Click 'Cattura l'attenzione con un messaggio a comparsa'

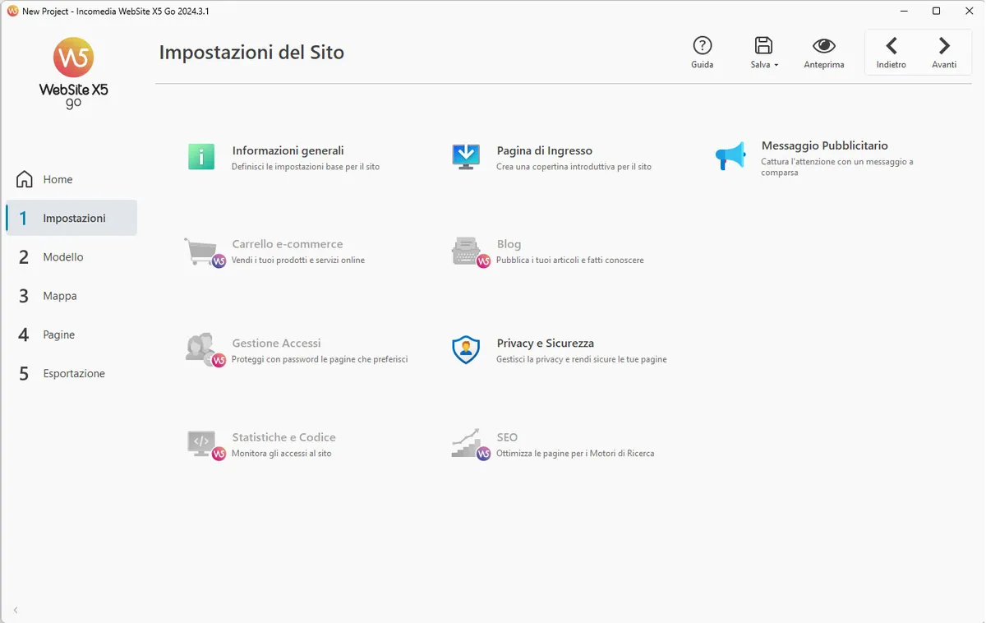836,167
